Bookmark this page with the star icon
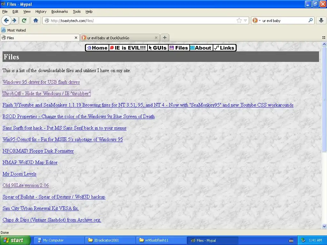Viewport: 327px width, 245px height. click(x=239, y=20)
